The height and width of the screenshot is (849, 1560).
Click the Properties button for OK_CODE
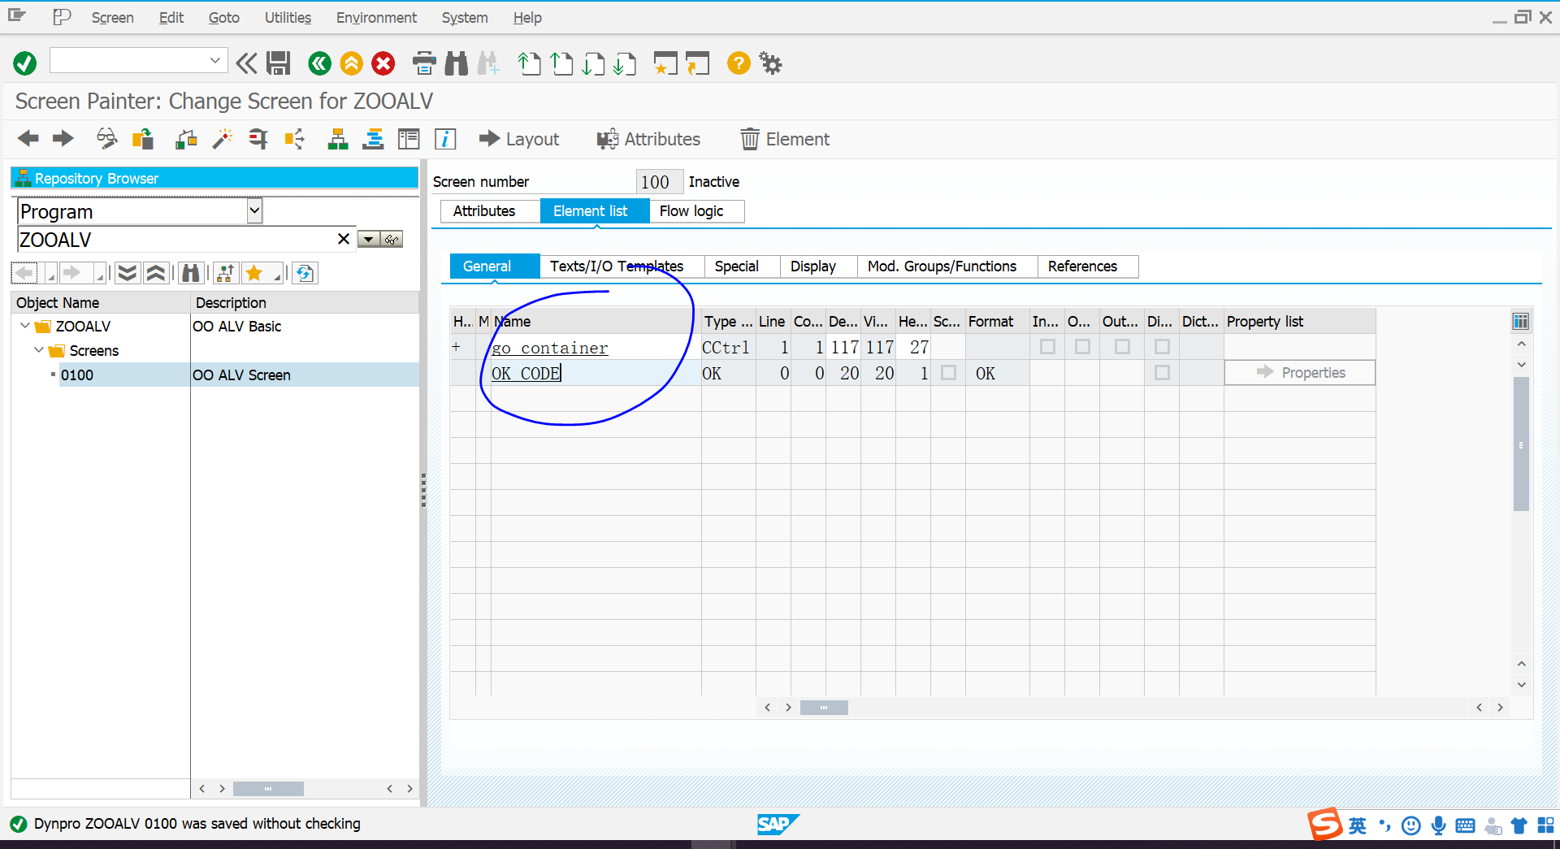(1298, 372)
